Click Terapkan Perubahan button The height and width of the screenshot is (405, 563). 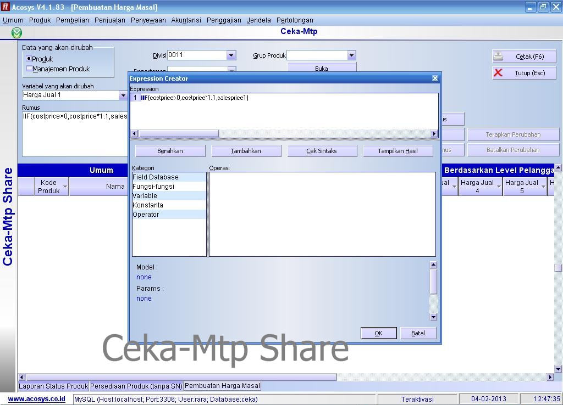pyautogui.click(x=513, y=134)
